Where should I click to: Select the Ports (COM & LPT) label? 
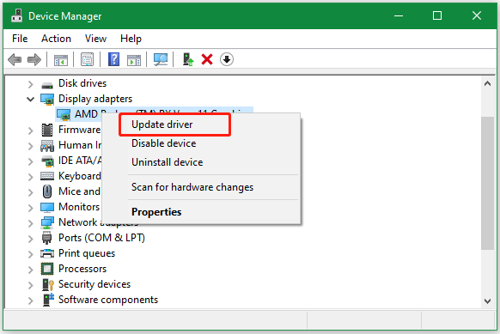(x=101, y=238)
